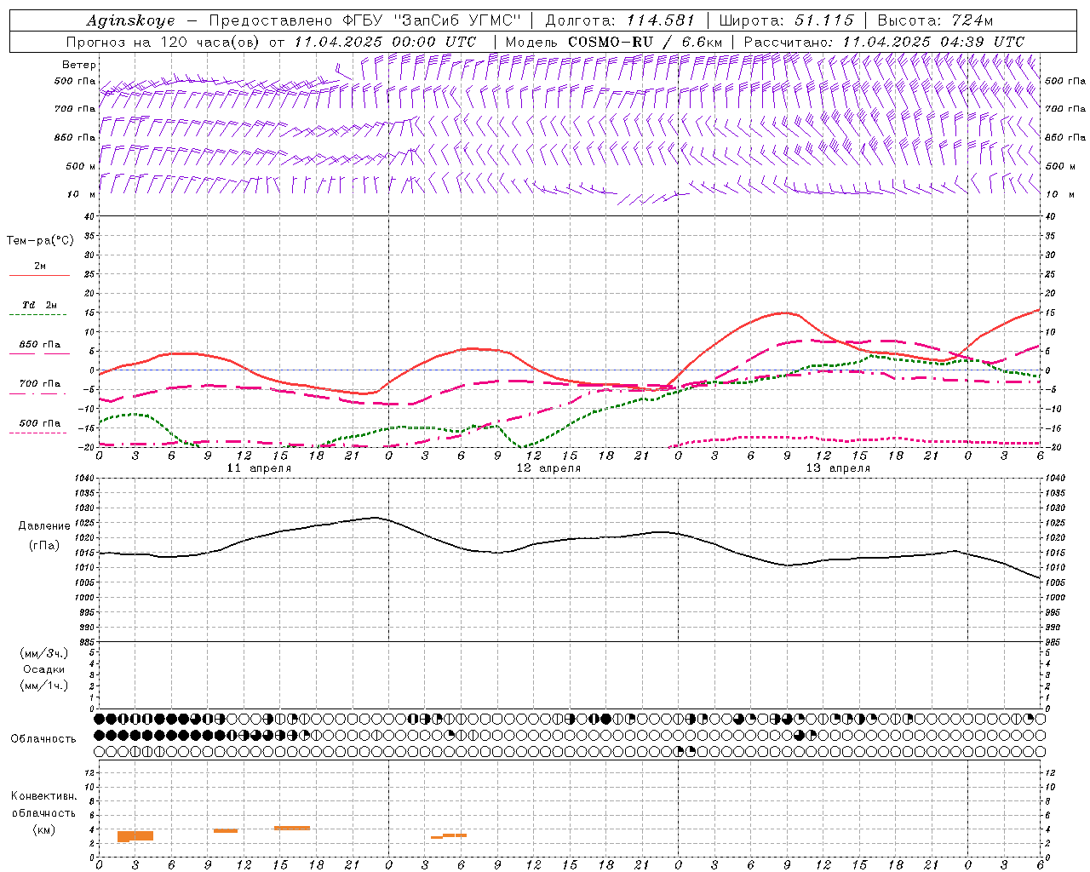Click the "13 апреля" date label
Image resolution: width=1090 pixels, height=872 pixels.
(x=838, y=468)
